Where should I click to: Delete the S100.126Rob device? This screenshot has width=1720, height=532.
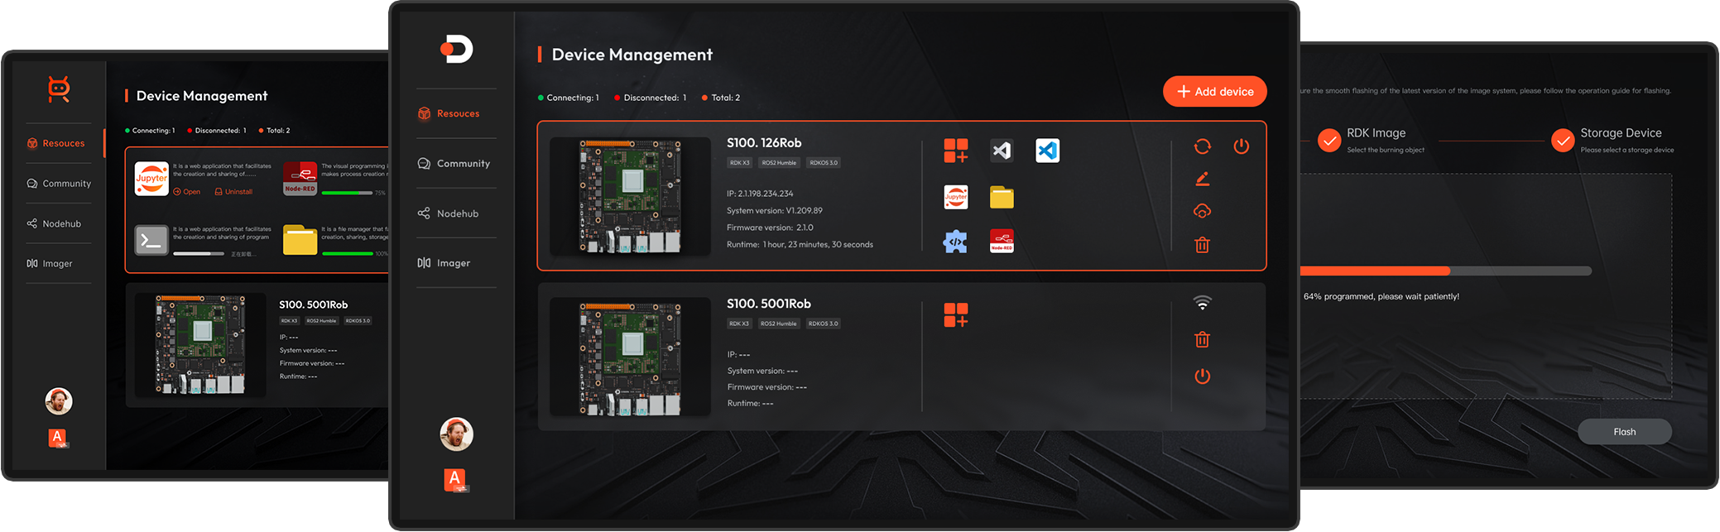coord(1202,245)
